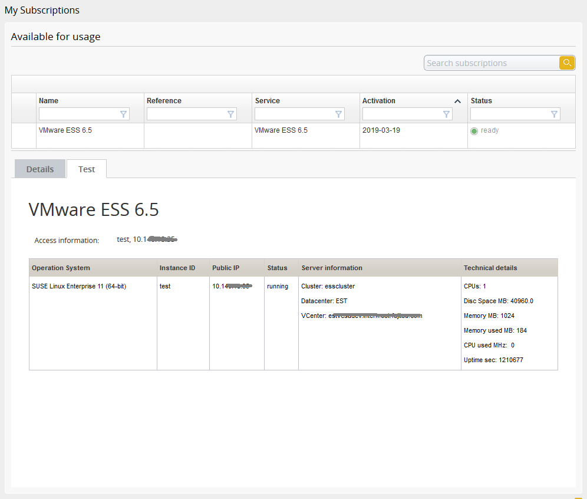587x499 pixels.
Task: Select the Test tab
Action: tap(86, 169)
